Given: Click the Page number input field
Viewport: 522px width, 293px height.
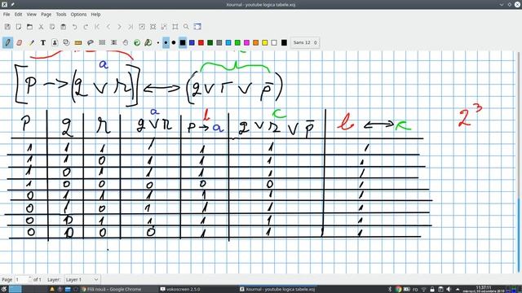Looking at the screenshot, I should pyautogui.click(x=23, y=279).
